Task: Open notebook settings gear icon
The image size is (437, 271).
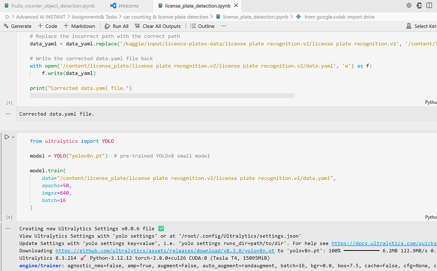Action: (409, 6)
